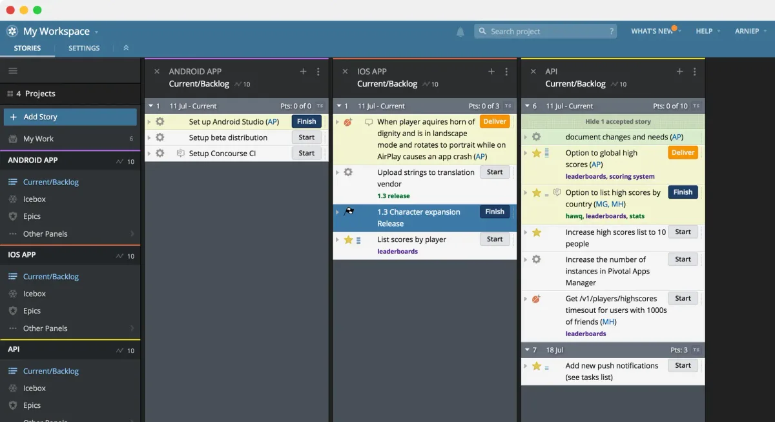Screen dimensions: 775x422
Task: Open notifications with the bell icon
Action: [x=460, y=31]
